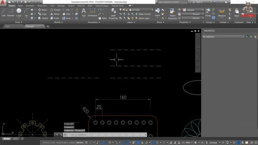Viewport: 258px width, 145px height.
Task: Switch to the Manage ribbon tab
Action: (x=61, y=6)
